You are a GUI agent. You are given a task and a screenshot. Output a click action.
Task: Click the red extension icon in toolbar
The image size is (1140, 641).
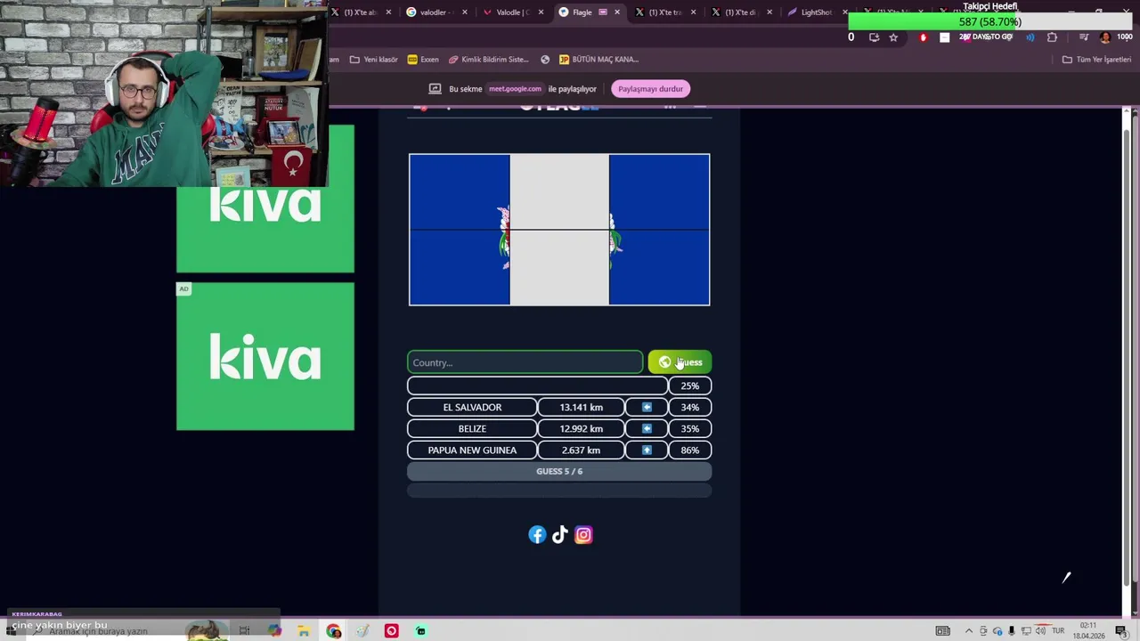point(923,37)
